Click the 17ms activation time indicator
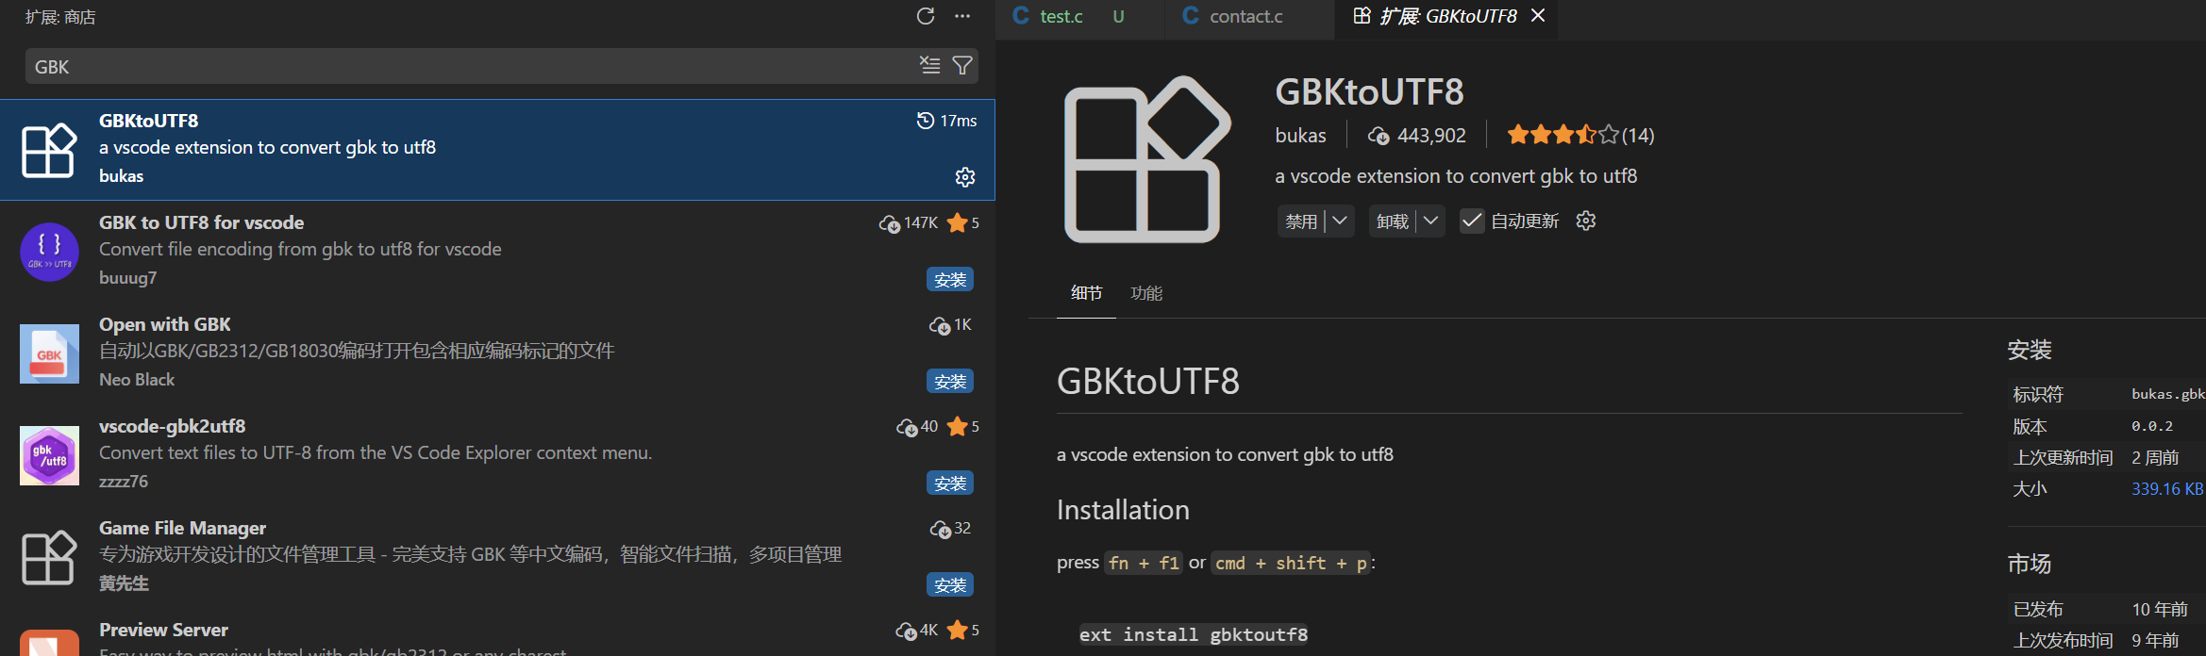The image size is (2206, 656). point(946,121)
